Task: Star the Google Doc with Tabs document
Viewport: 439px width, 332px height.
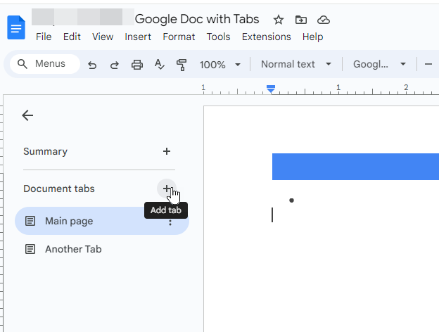Action: (279, 20)
